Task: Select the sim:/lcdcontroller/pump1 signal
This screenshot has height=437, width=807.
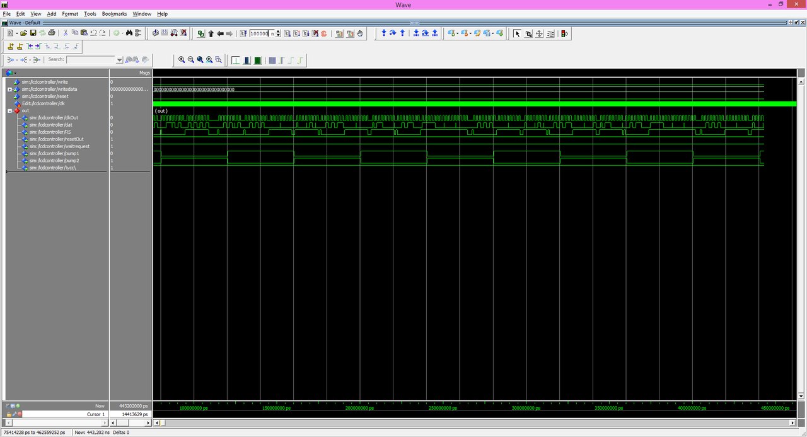Action: 54,154
